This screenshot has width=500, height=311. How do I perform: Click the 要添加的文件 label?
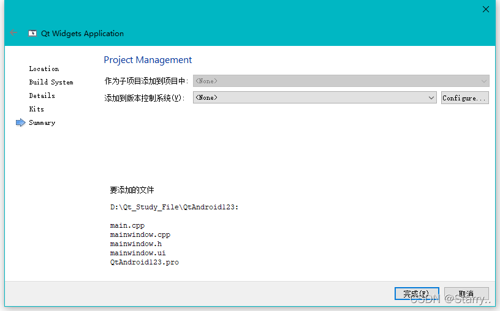(x=132, y=190)
